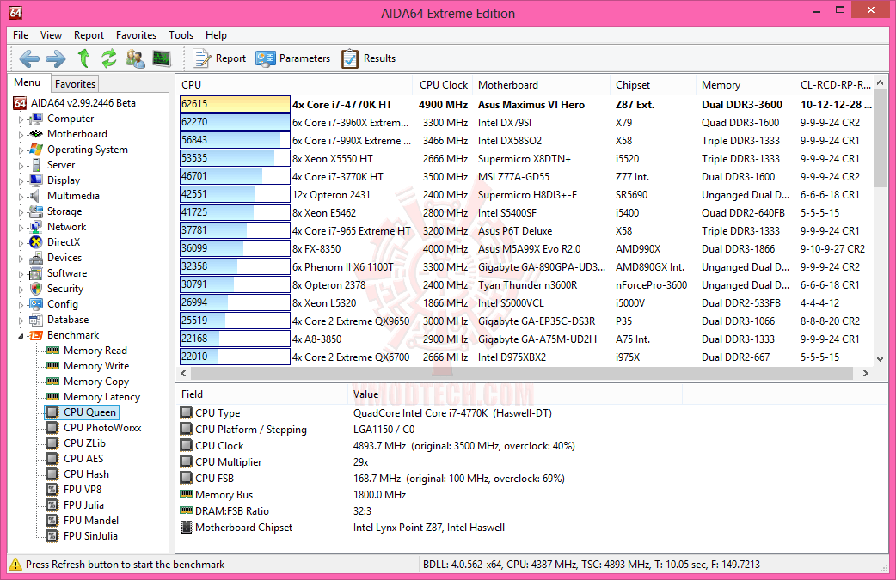Collapse the Benchmark tree node
This screenshot has height=580, width=896.
coord(21,336)
